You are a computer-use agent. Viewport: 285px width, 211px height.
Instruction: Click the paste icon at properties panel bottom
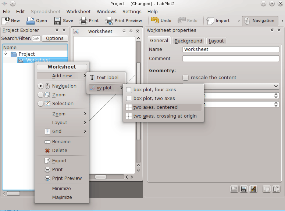click(x=276, y=189)
